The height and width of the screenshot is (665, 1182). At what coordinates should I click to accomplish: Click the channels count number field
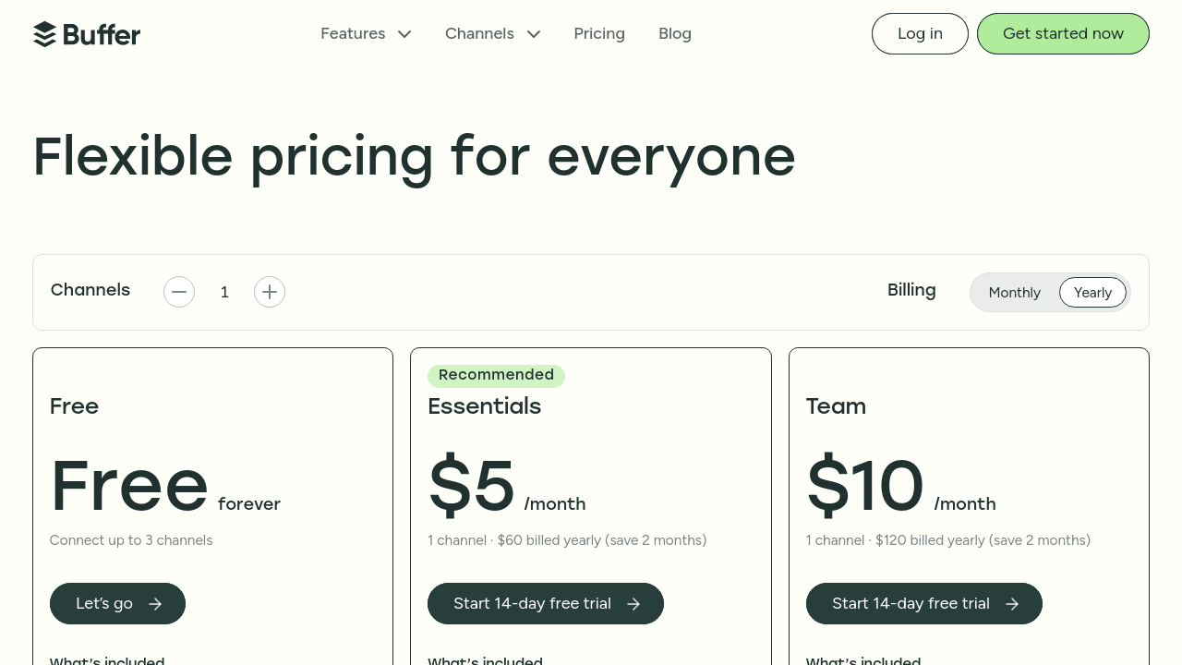[224, 293]
